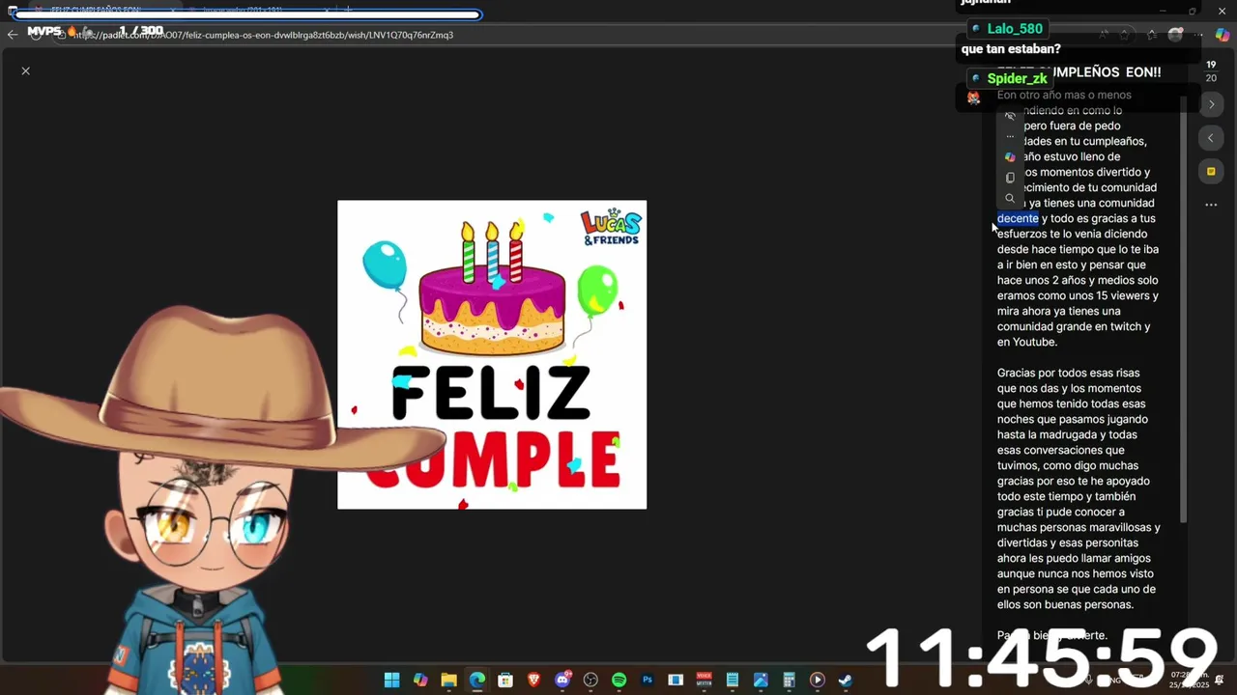Click the Spider_zk chat username

pos(1018,78)
